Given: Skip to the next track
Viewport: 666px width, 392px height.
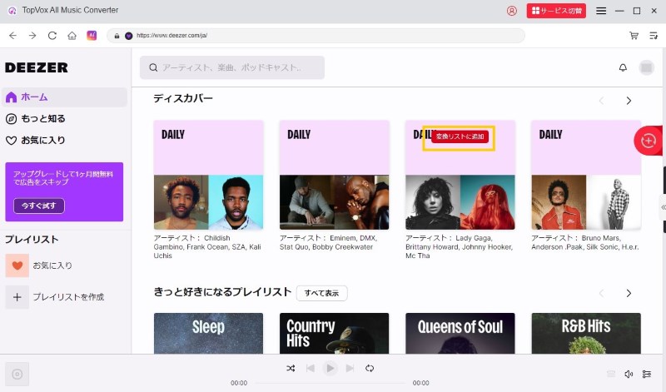Looking at the screenshot, I should (x=350, y=368).
